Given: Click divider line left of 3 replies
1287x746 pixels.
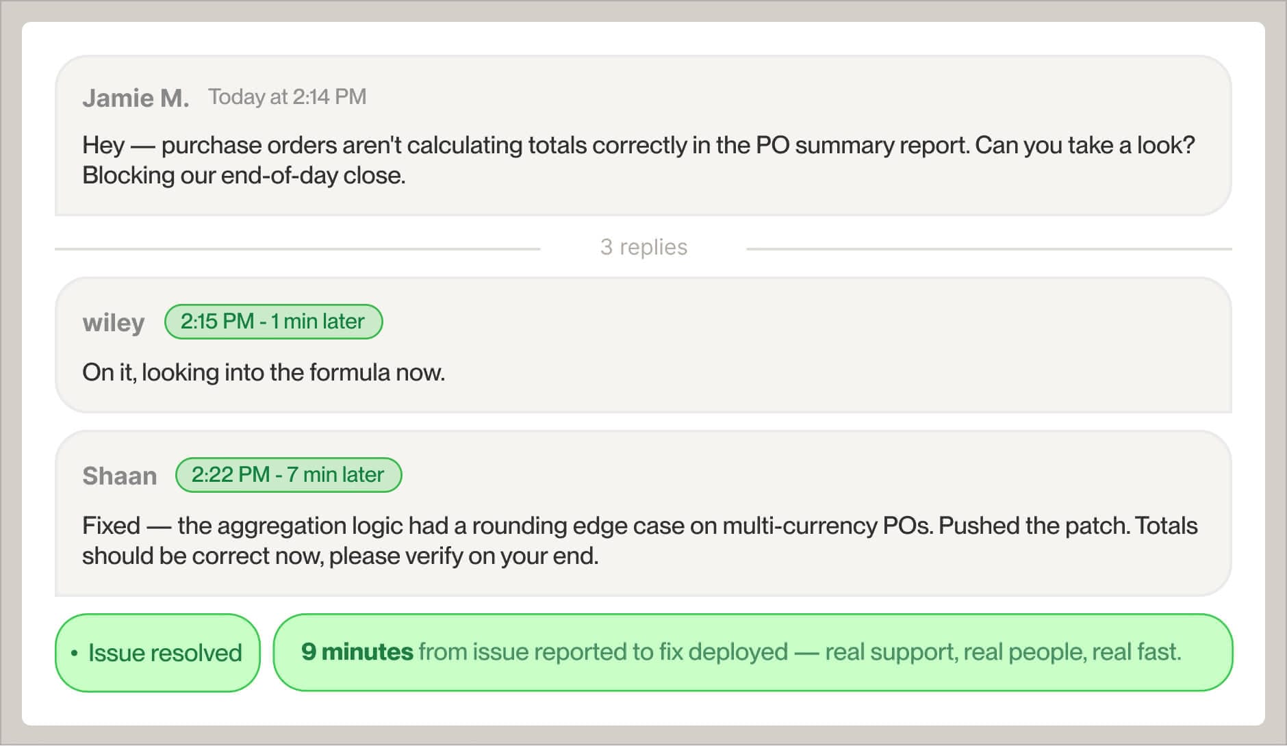Looking at the screenshot, I should click(297, 248).
